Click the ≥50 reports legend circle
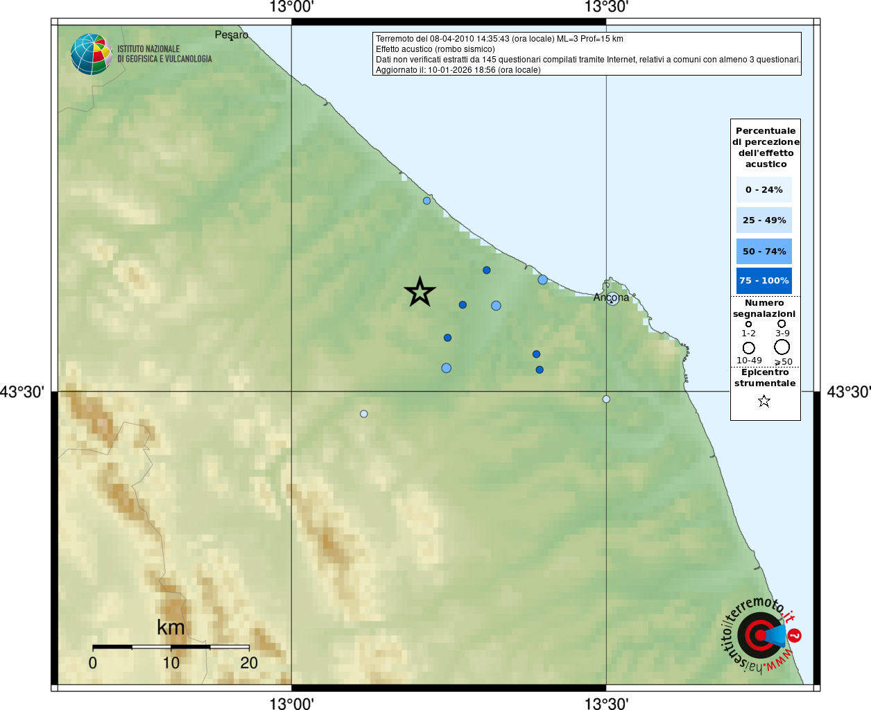 (x=782, y=347)
